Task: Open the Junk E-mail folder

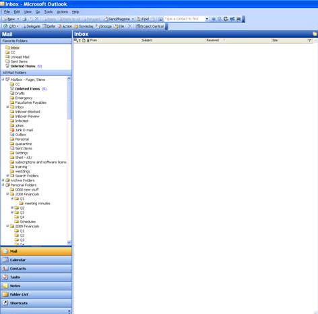Action: tap(24, 130)
